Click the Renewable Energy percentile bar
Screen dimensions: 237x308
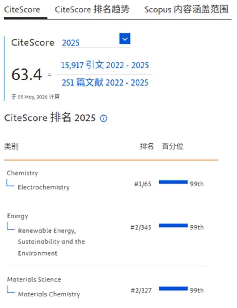173,226
